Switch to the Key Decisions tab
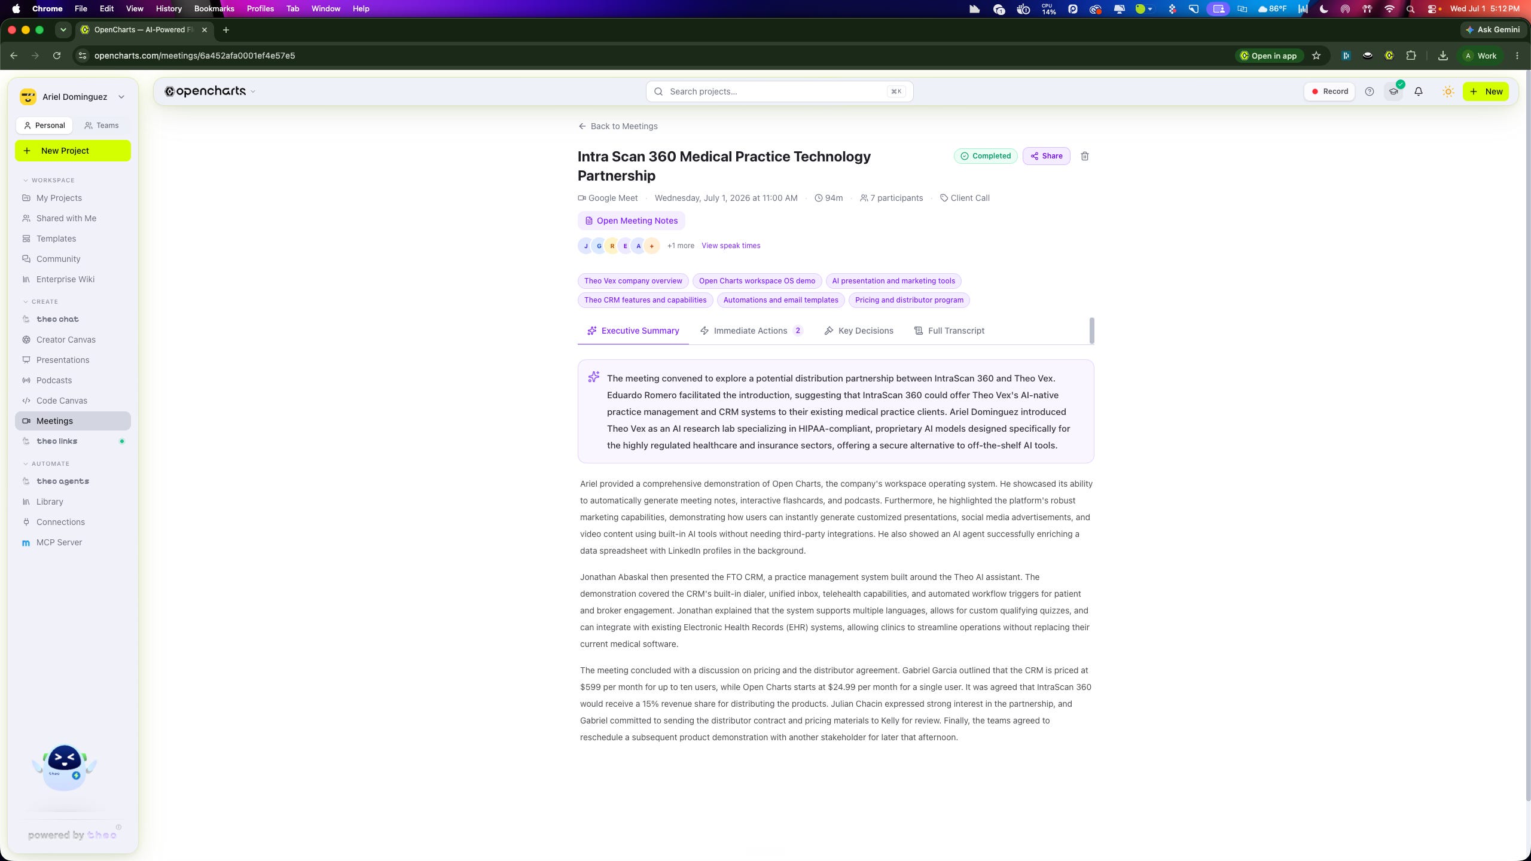The image size is (1531, 861). tap(858, 331)
